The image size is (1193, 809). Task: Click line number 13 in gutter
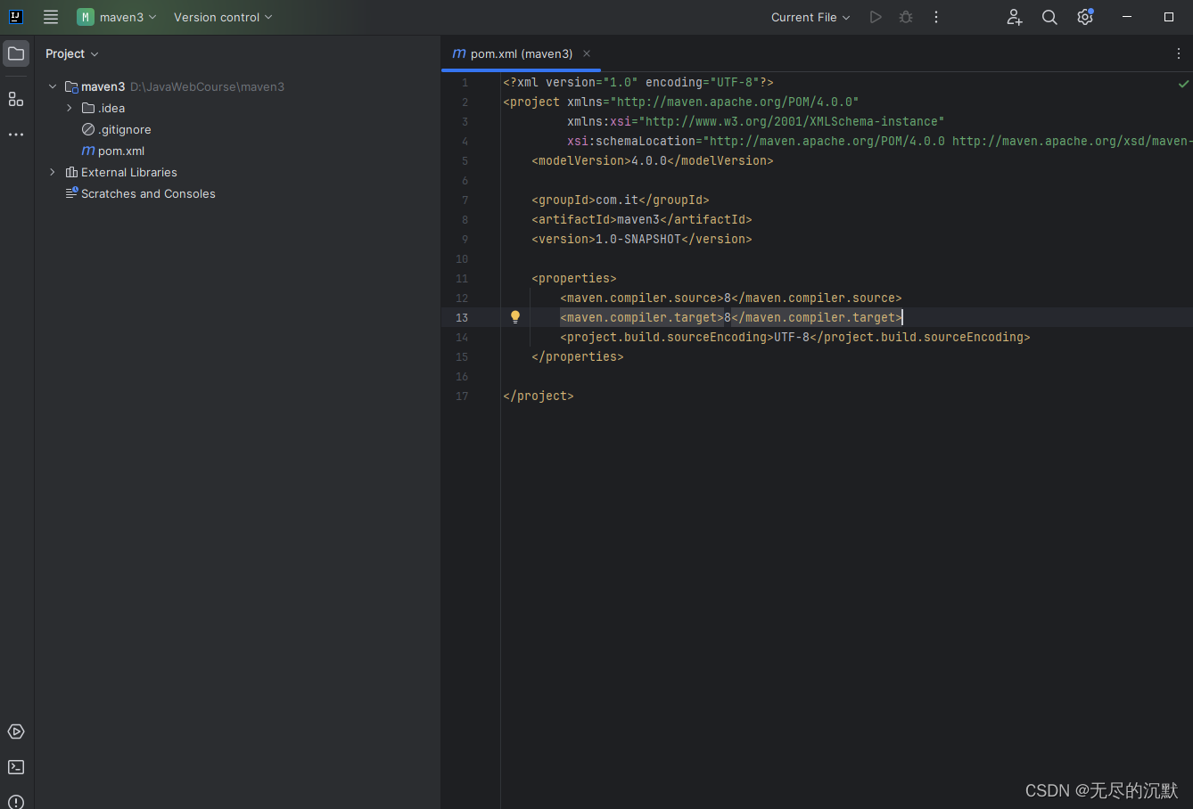tap(462, 317)
